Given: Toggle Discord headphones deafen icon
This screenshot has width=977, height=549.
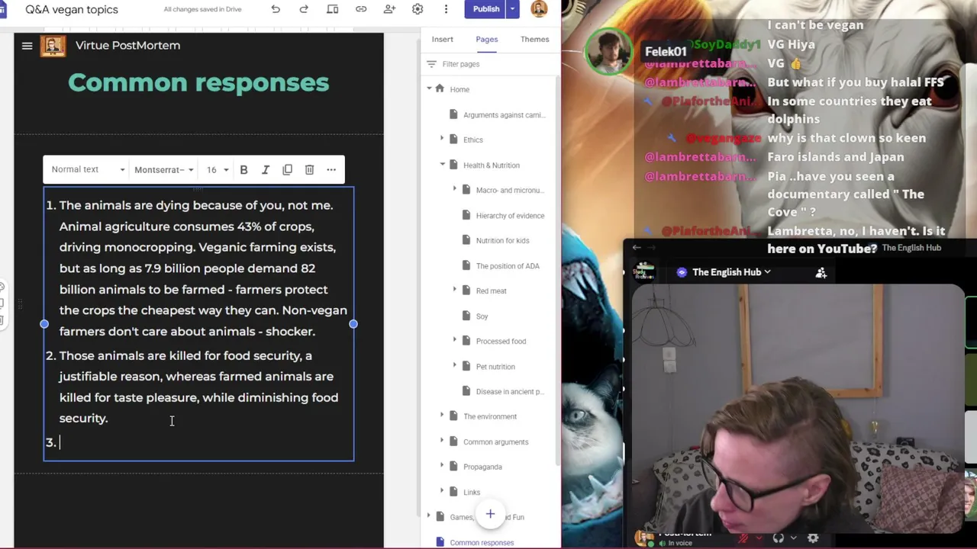Looking at the screenshot, I should pos(778,538).
